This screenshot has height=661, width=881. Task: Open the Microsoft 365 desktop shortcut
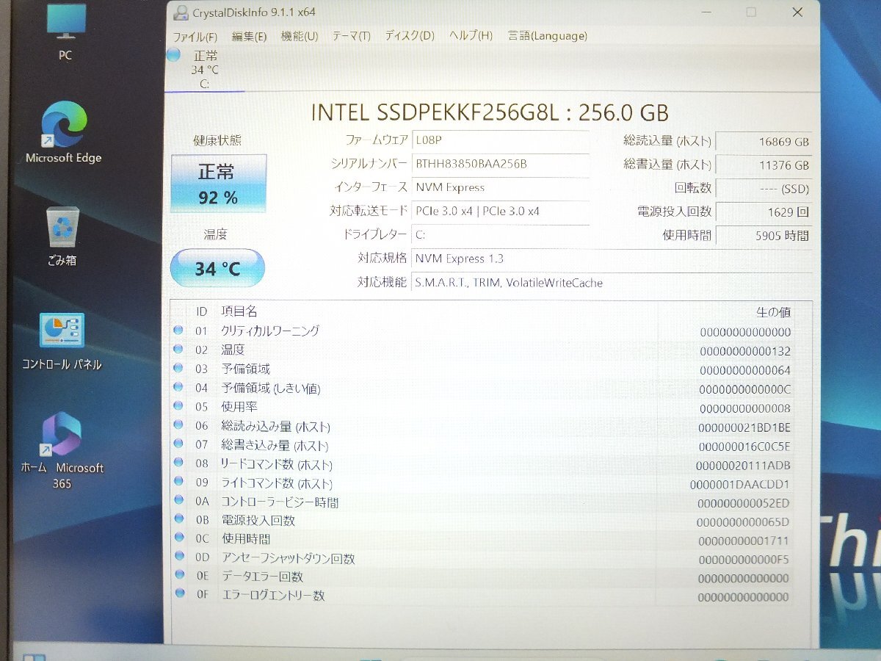62,451
